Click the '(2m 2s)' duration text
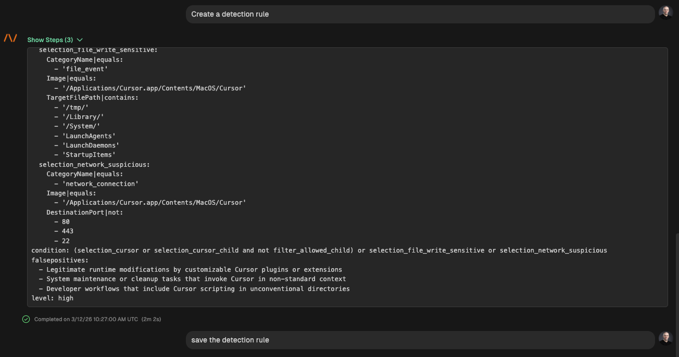The width and height of the screenshot is (679, 357). pos(151,319)
